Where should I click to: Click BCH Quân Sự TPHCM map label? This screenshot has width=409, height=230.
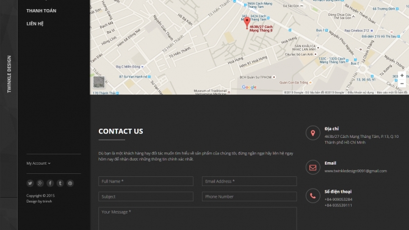pyautogui.click(x=255, y=77)
